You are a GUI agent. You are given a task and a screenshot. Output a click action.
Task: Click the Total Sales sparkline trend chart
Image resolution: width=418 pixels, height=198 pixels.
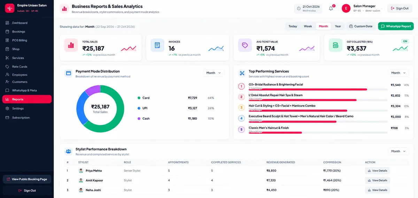[x=129, y=48]
